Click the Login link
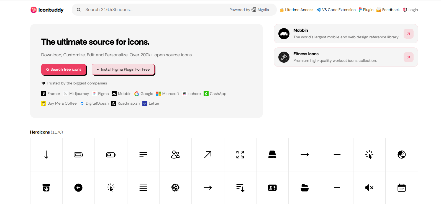The width and height of the screenshot is (441, 207). 410,10
